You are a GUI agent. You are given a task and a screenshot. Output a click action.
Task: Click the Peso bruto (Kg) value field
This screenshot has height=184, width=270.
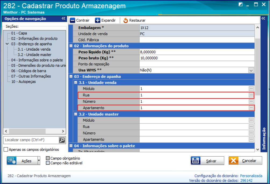tap(197, 58)
